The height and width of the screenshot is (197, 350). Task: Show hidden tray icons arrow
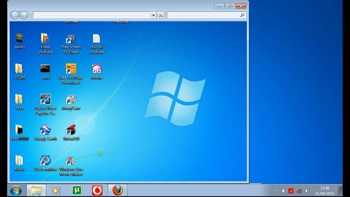click(x=275, y=191)
